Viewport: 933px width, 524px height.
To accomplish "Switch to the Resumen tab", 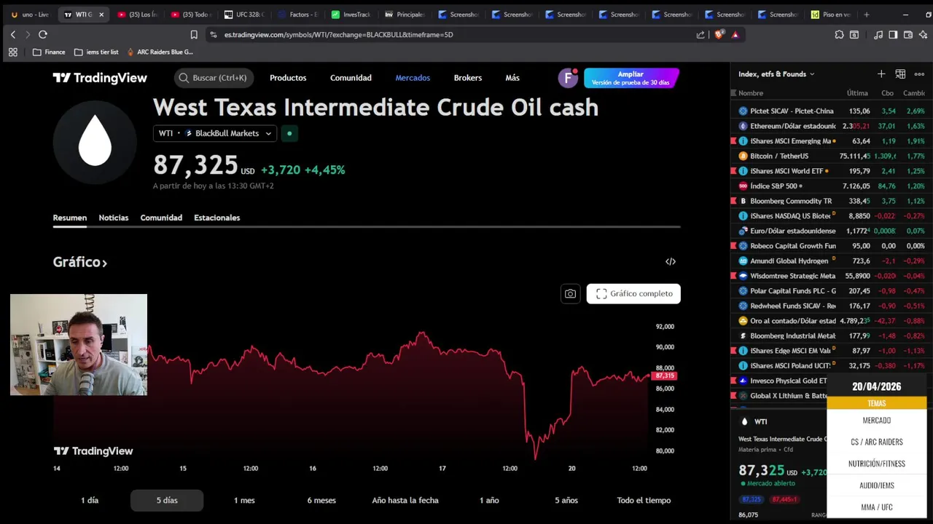I will coord(70,218).
